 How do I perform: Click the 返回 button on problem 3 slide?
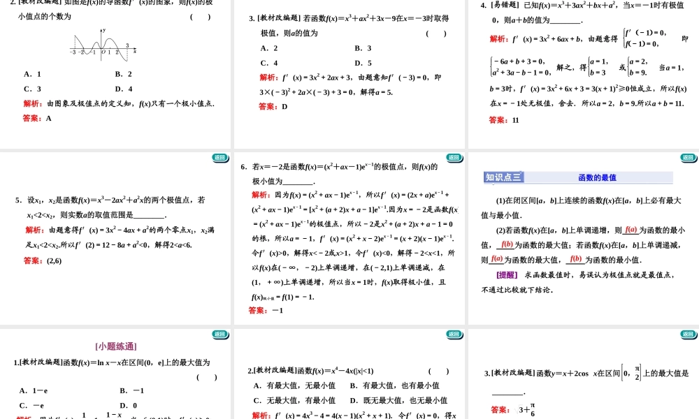453,2
